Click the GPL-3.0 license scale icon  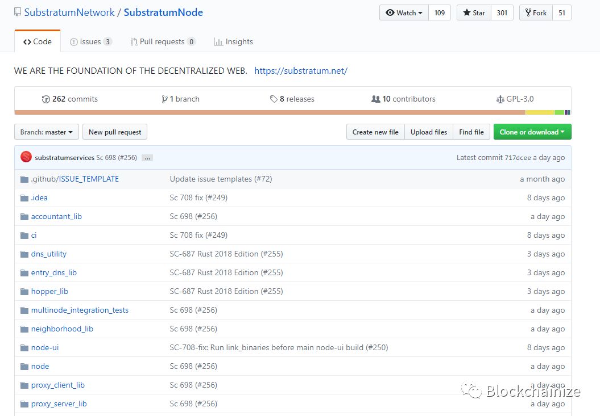tap(500, 99)
